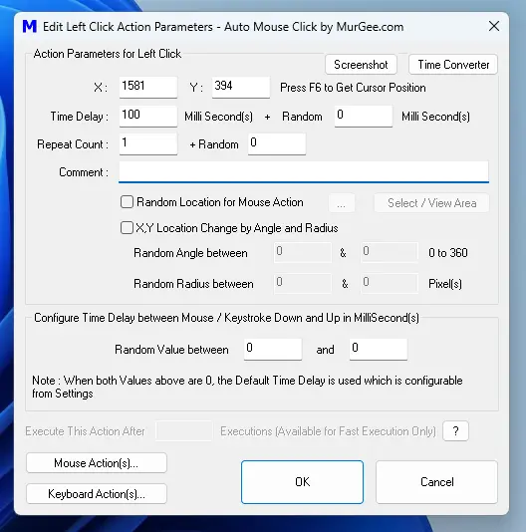Click the X coordinate field showing 1581
This screenshot has height=532, width=526.
148,88
